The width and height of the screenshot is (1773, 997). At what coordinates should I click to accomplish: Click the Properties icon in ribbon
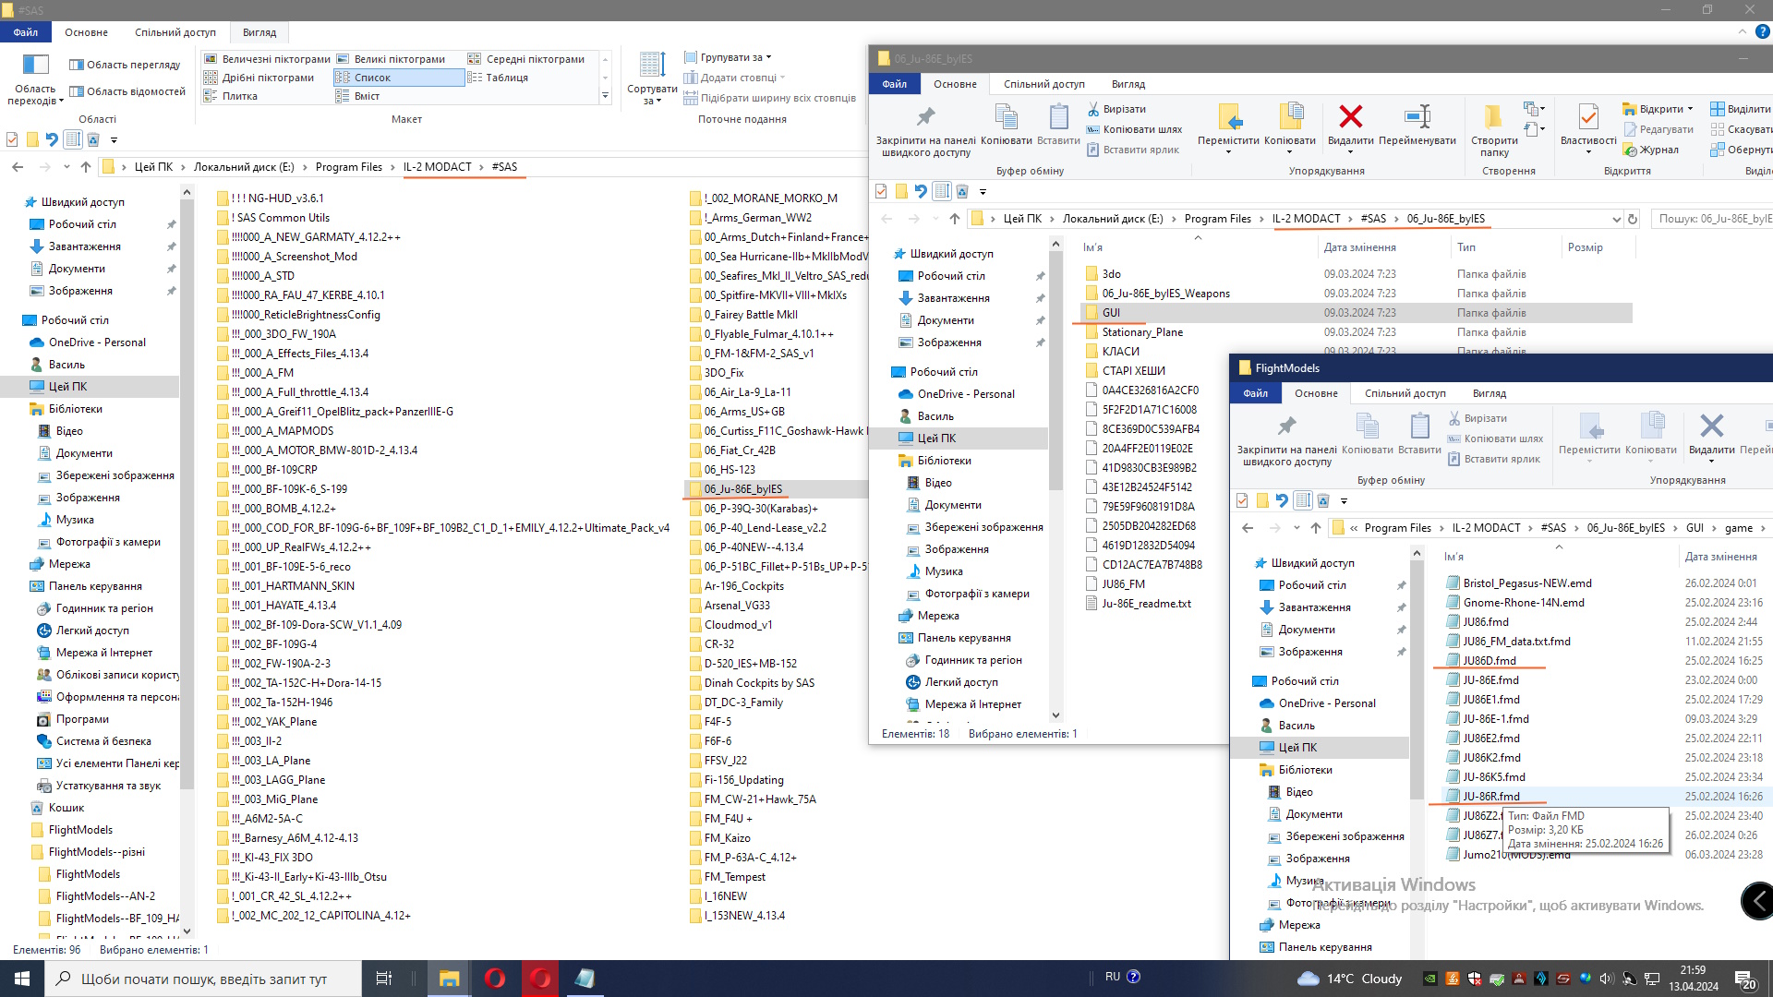1587,118
